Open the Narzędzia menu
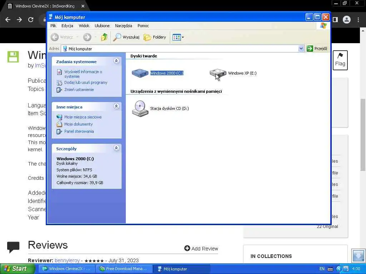 pyautogui.click(x=123, y=26)
